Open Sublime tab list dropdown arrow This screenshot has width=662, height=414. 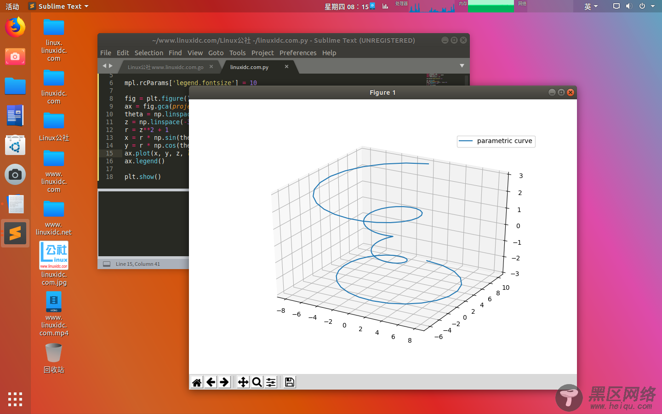(x=462, y=66)
